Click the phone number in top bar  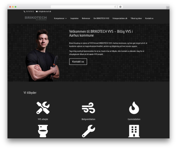click(30, 12)
